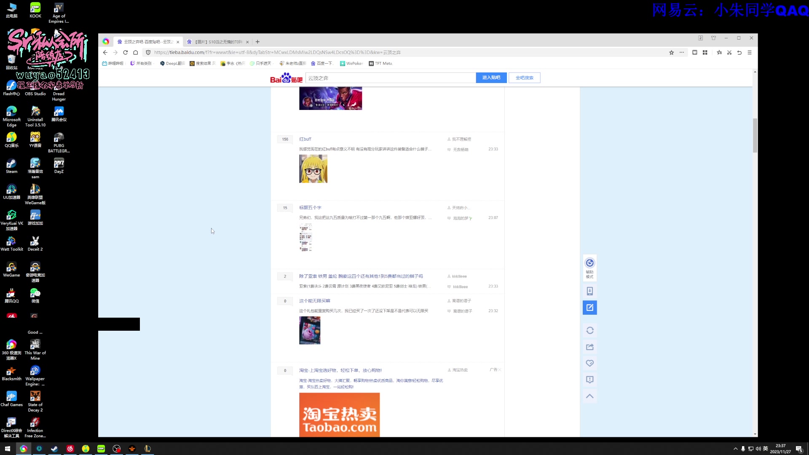Click the shield security icon in address bar

[148, 53]
